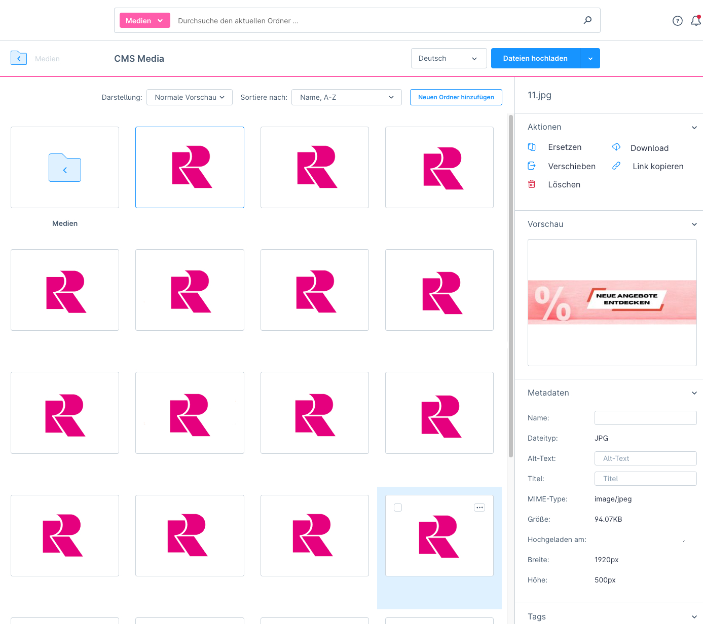Click the Löschen trash icon

coord(532,184)
